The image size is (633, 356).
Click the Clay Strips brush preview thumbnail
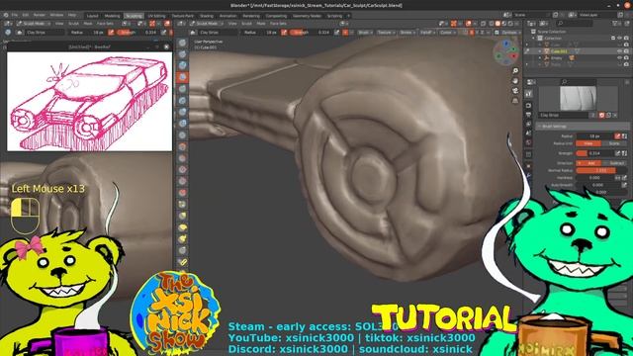(578, 98)
